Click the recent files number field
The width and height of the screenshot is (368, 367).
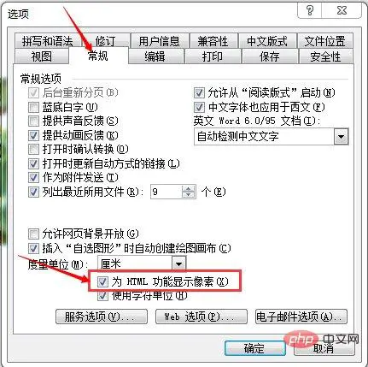(166, 192)
